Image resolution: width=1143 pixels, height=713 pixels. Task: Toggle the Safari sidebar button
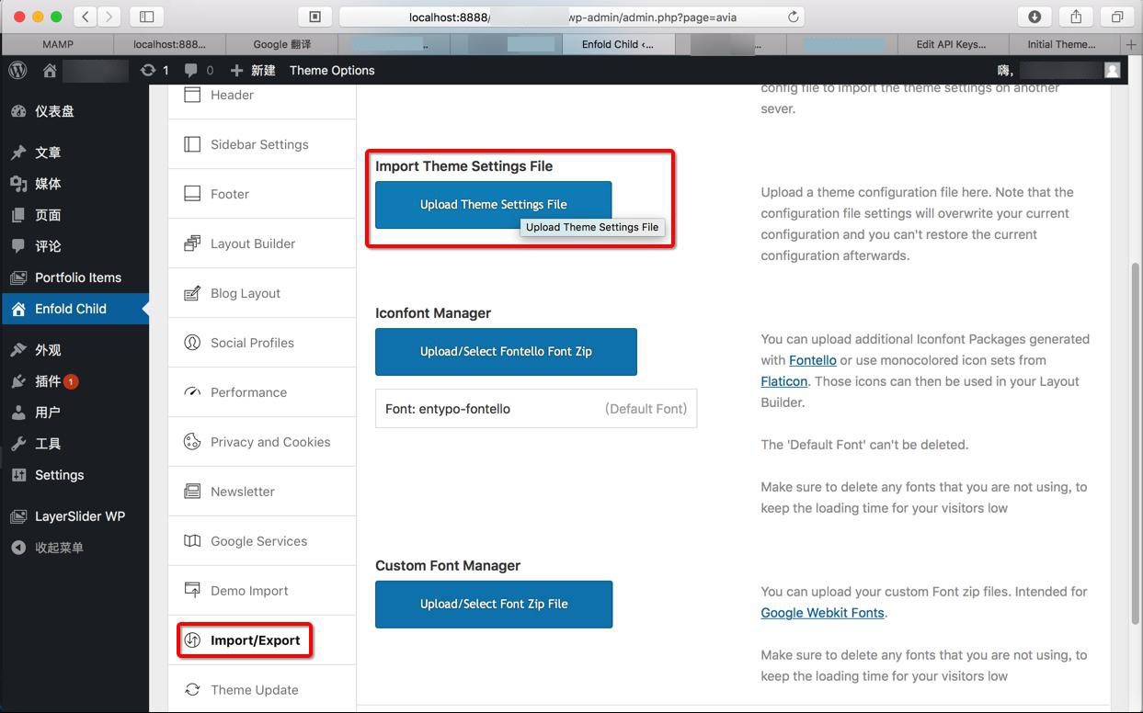146,17
